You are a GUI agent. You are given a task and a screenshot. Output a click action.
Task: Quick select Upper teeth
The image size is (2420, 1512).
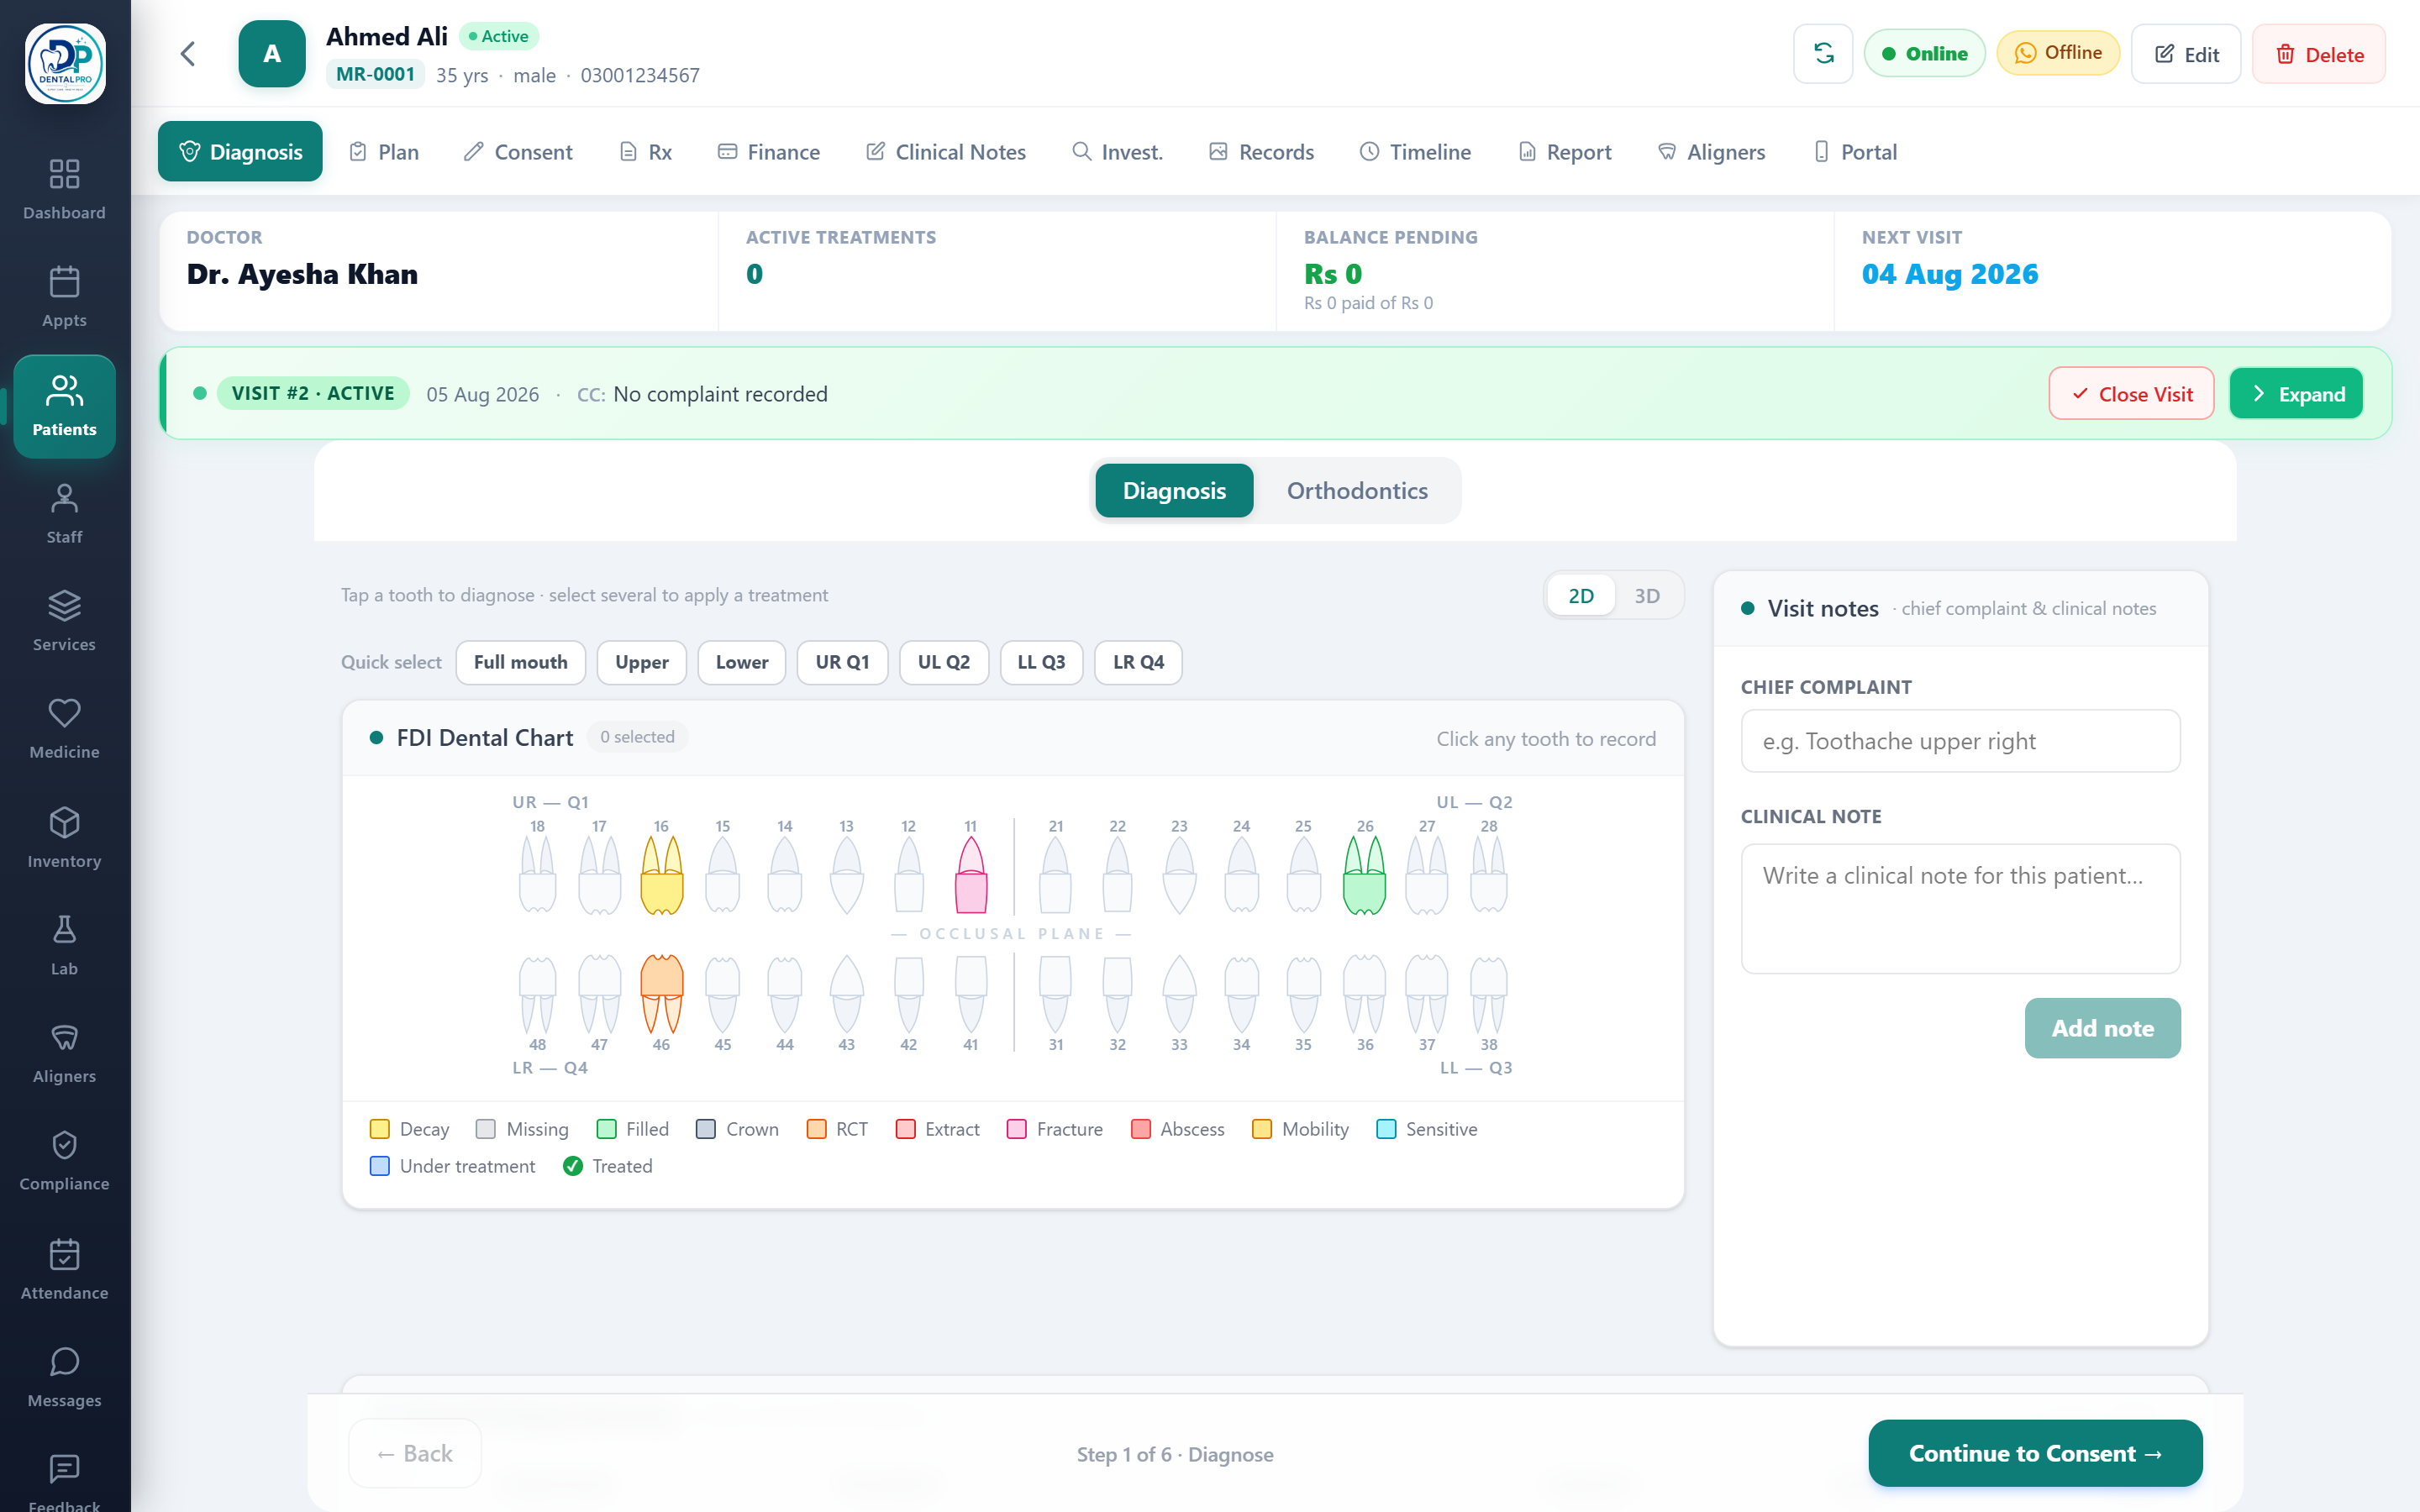pyautogui.click(x=641, y=662)
